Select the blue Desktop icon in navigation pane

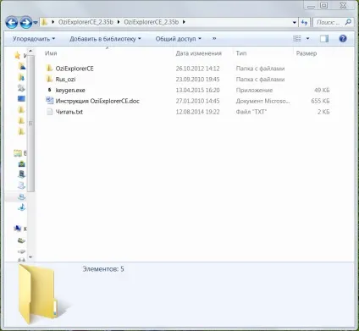click(x=21, y=99)
